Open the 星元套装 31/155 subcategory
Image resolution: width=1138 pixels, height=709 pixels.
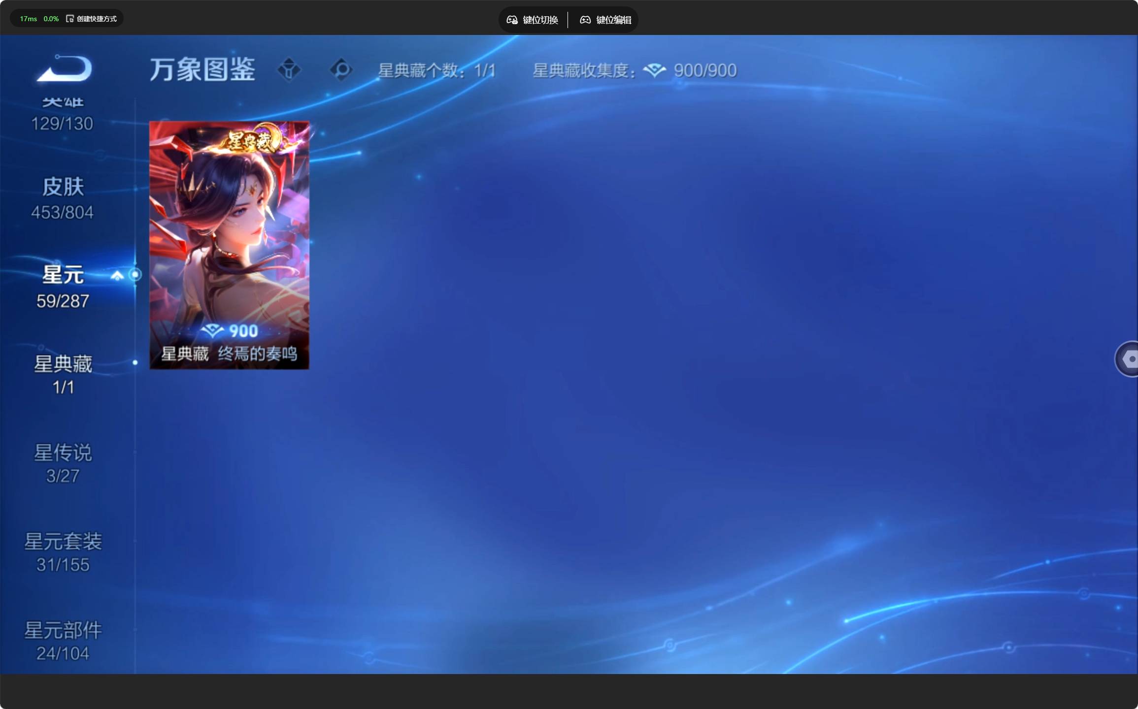tap(63, 552)
